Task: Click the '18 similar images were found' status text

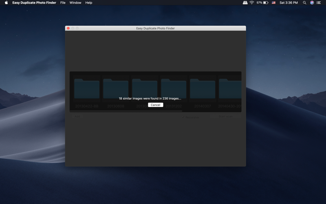Action: click(150, 98)
